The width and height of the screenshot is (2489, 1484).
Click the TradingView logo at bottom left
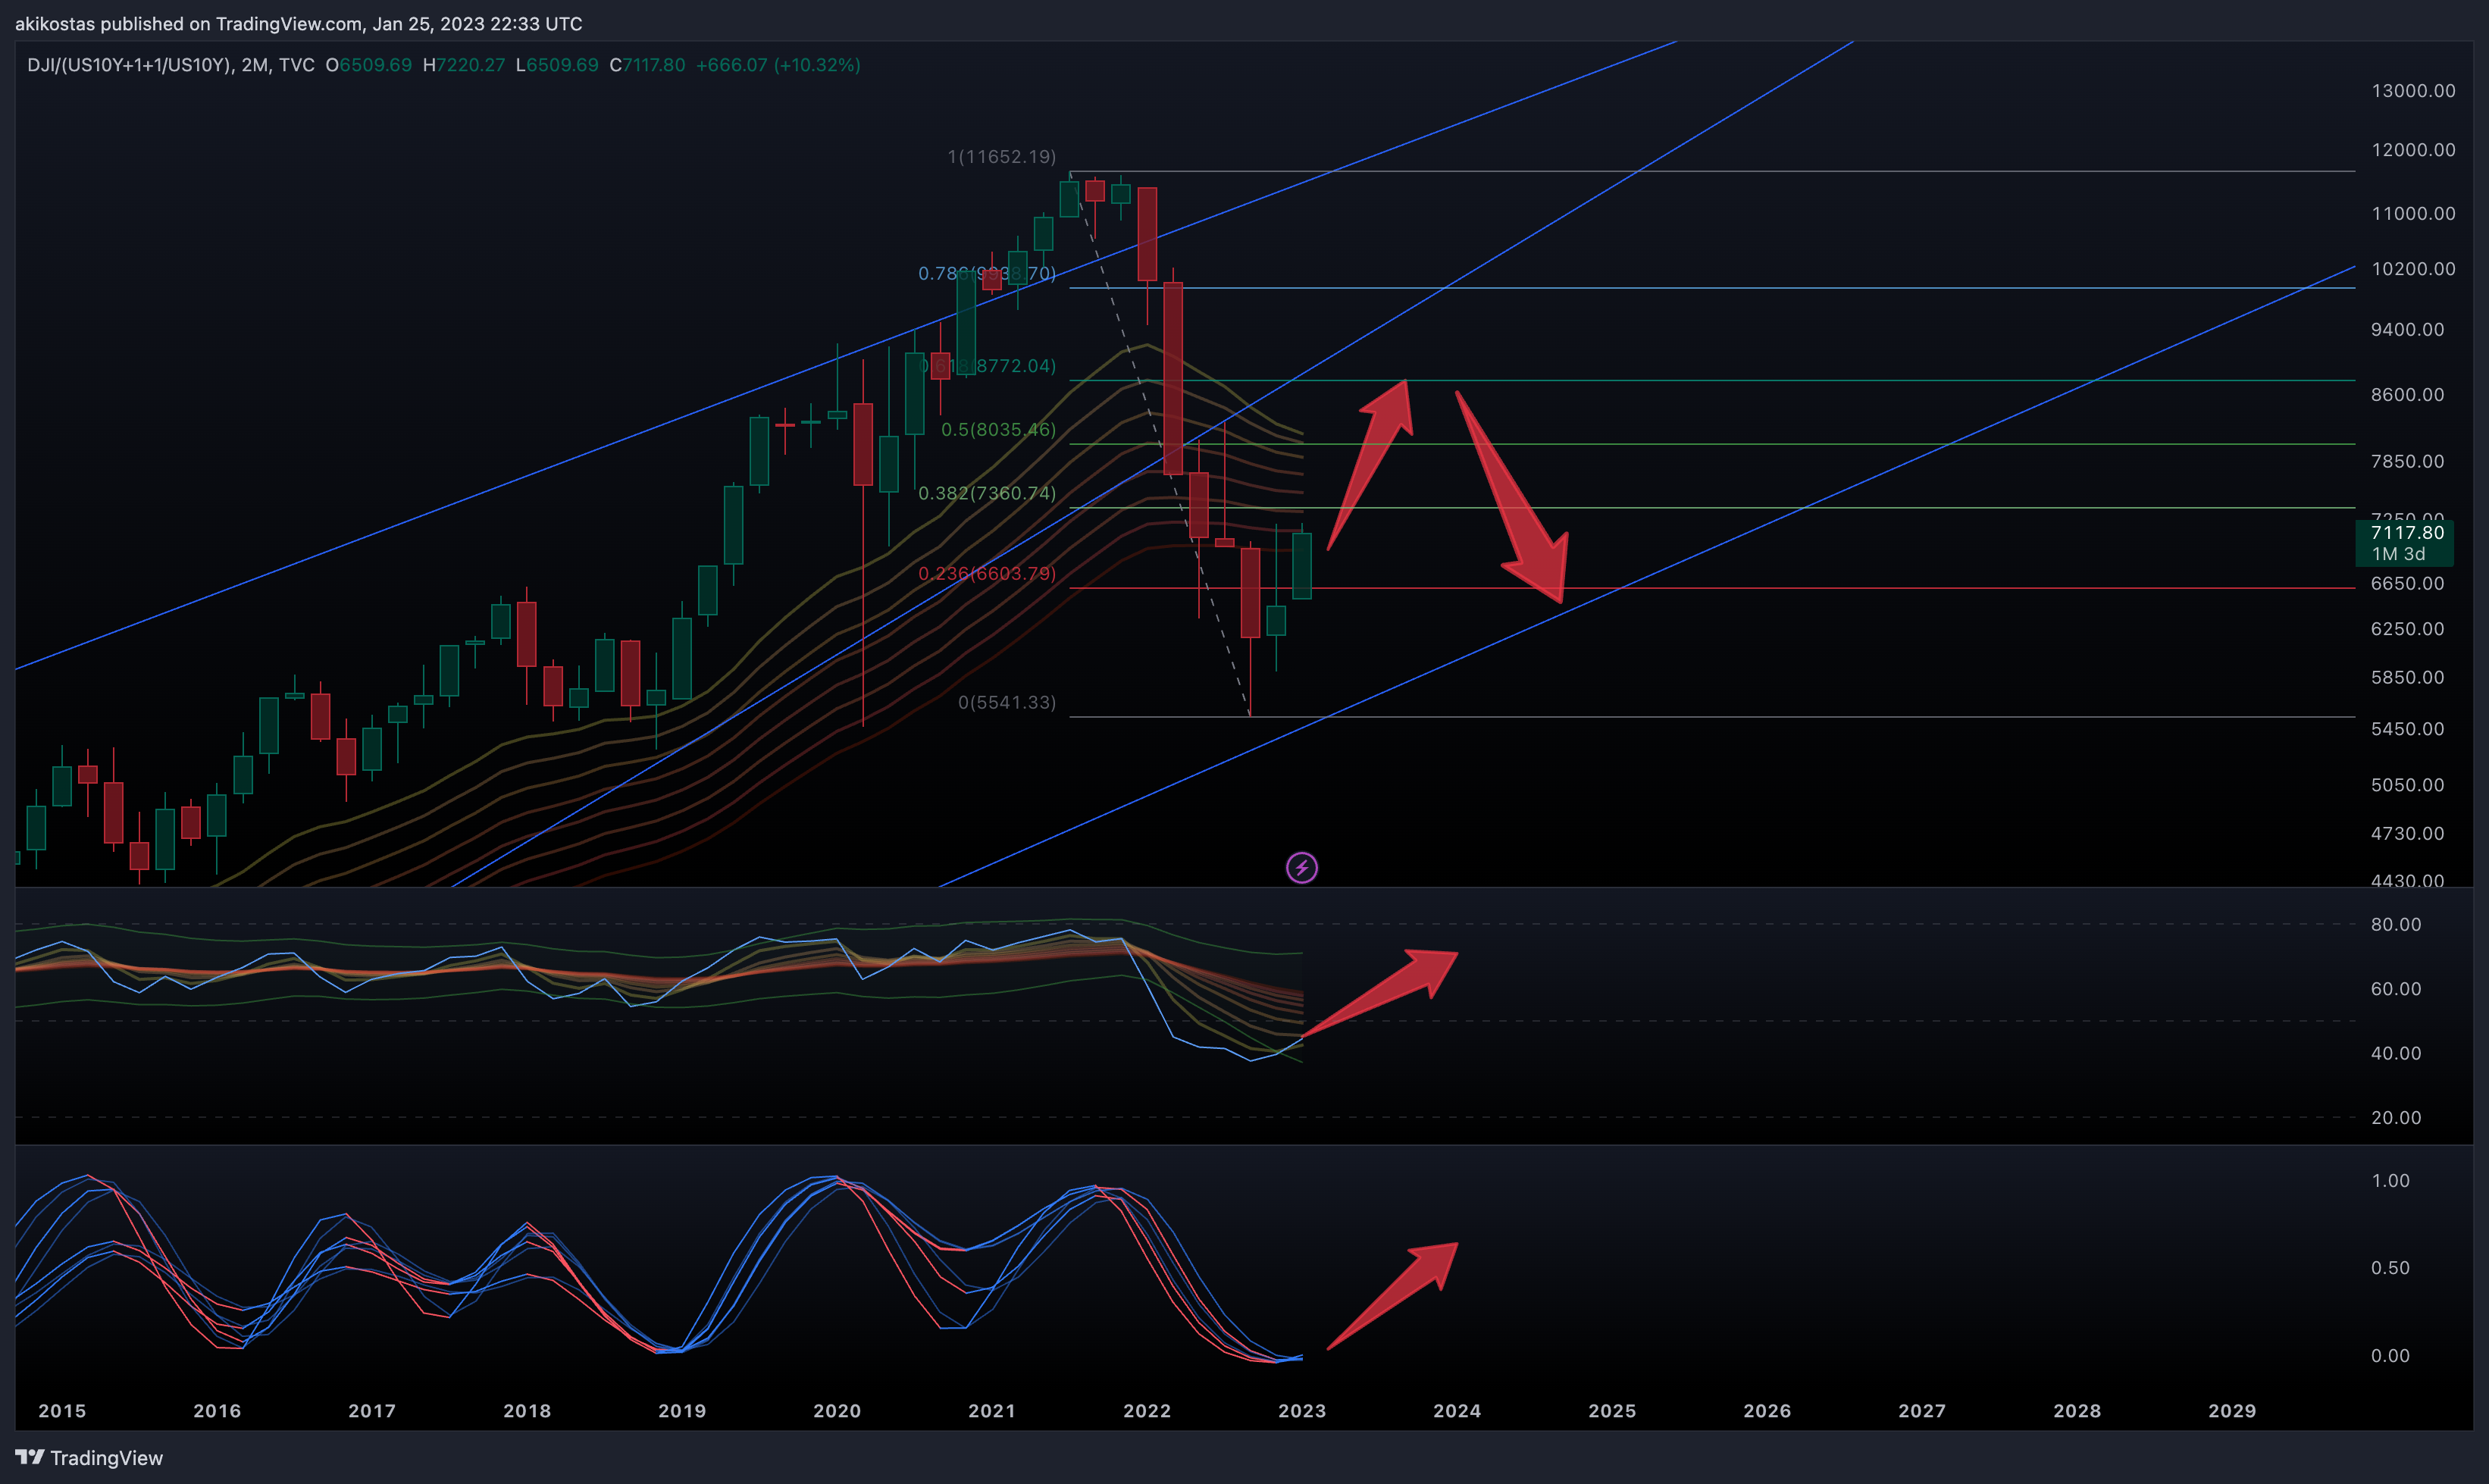point(89,1457)
